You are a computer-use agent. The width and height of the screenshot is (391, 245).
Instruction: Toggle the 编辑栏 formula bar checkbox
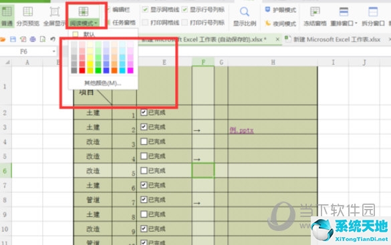coord(108,9)
